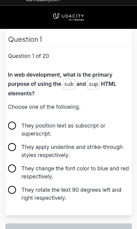Tap the learn.udacity.com address bar

[43, 1]
